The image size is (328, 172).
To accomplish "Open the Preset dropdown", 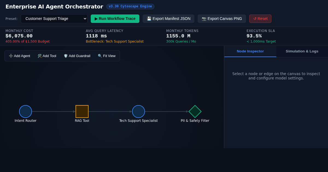I will [54, 19].
